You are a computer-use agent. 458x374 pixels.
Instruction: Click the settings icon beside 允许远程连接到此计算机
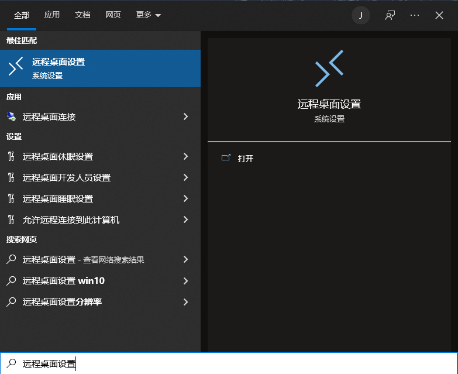11,219
